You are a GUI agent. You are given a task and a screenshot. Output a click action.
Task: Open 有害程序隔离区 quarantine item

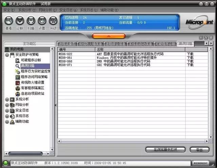click(x=33, y=88)
